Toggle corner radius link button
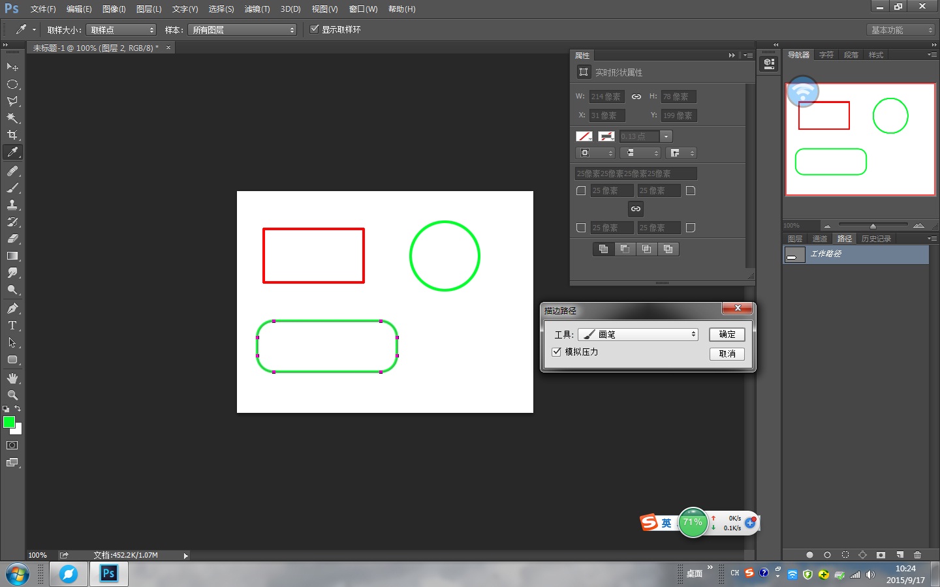The image size is (940, 587). point(636,209)
